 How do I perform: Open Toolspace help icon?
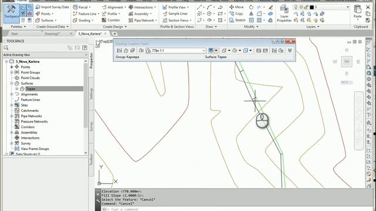(x=85, y=48)
